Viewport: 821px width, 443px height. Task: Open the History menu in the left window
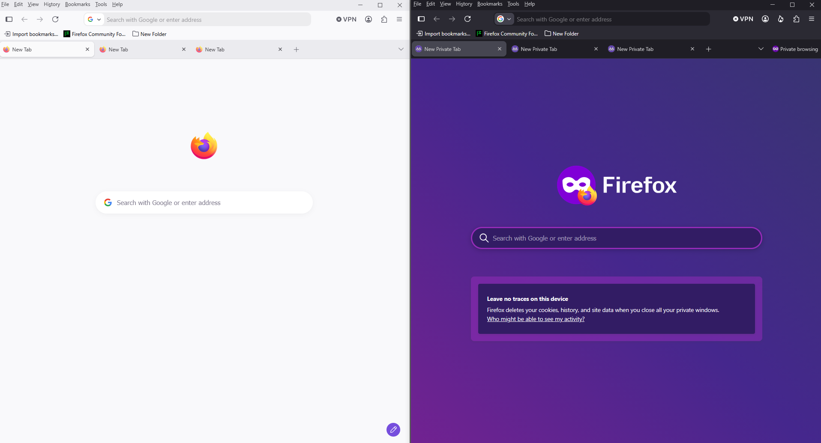click(52, 4)
